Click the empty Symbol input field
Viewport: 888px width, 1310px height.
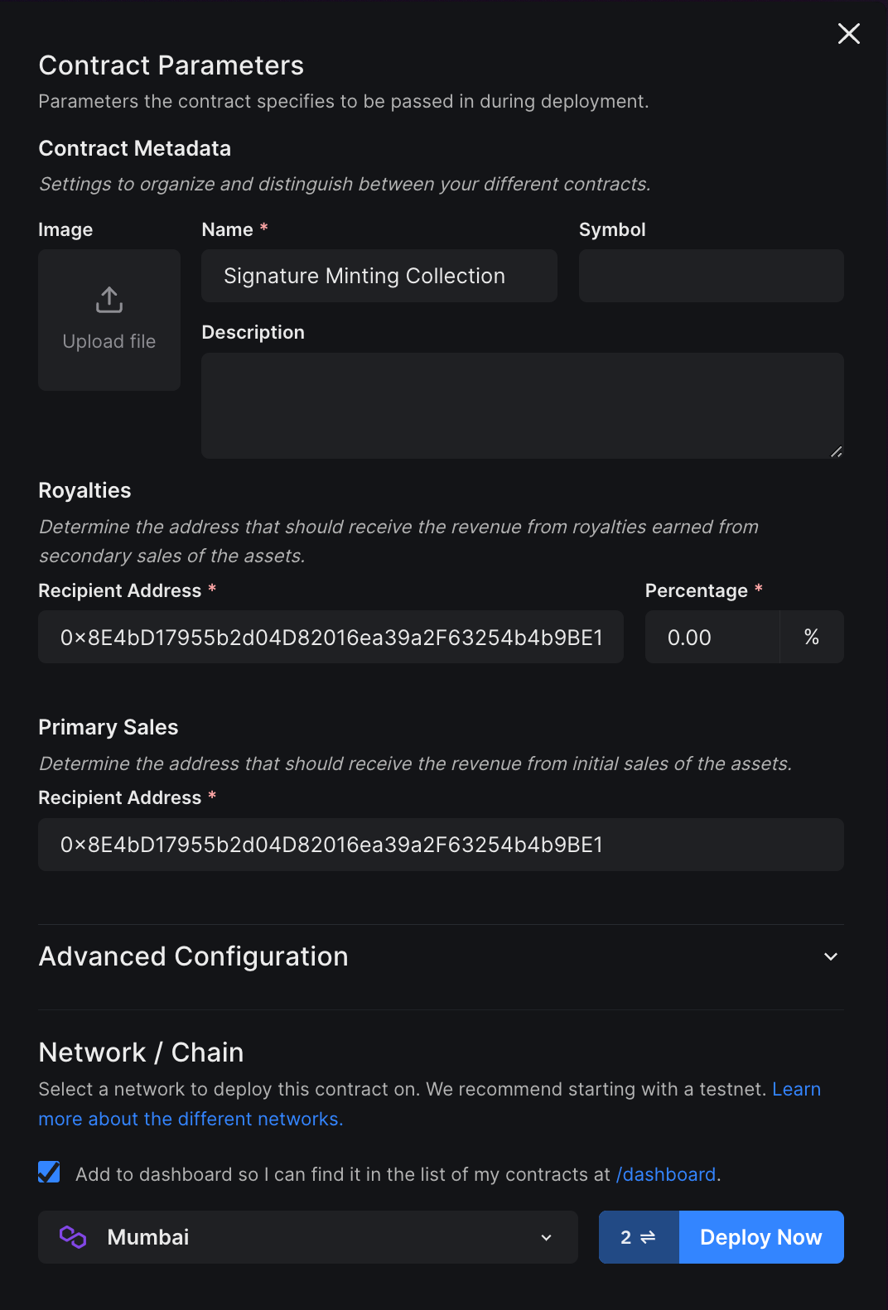pyautogui.click(x=711, y=276)
